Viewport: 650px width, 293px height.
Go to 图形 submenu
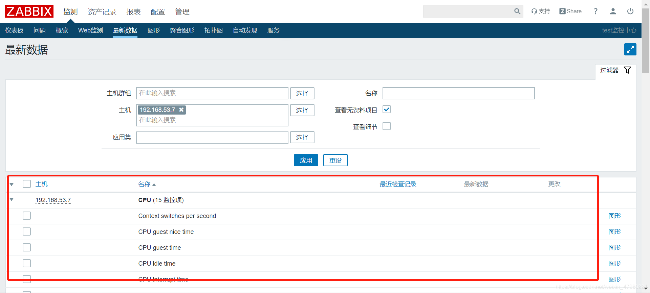click(154, 30)
